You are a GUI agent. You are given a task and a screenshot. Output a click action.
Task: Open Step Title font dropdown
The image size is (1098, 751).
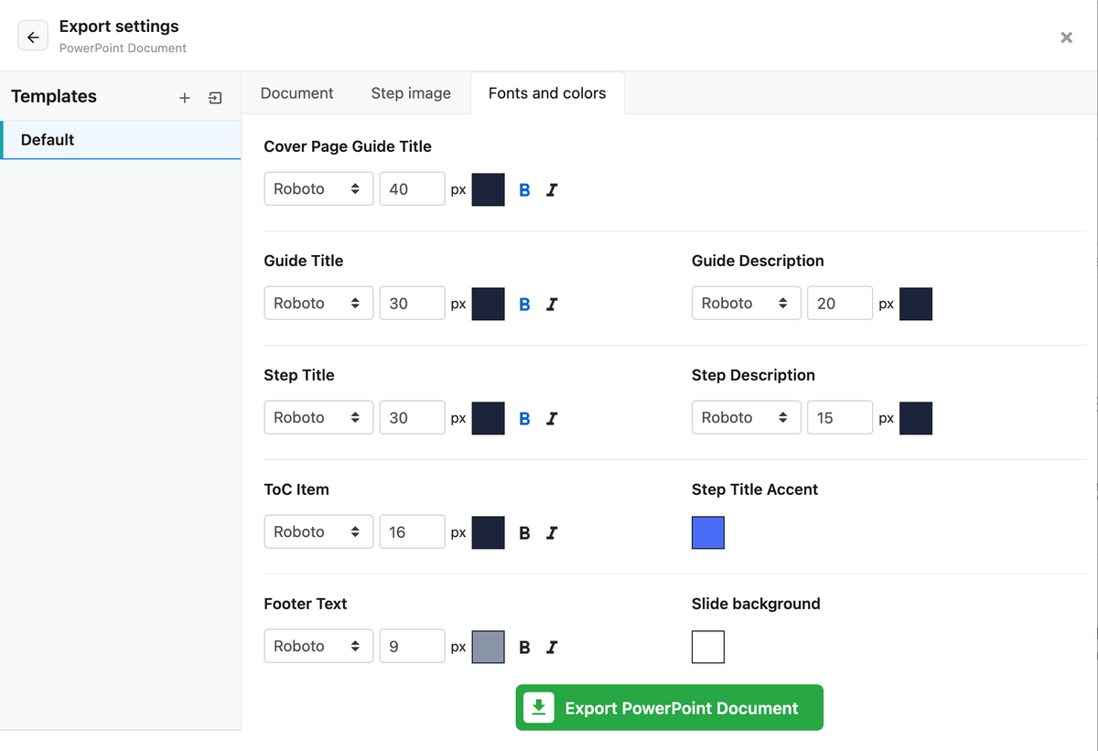click(x=318, y=417)
